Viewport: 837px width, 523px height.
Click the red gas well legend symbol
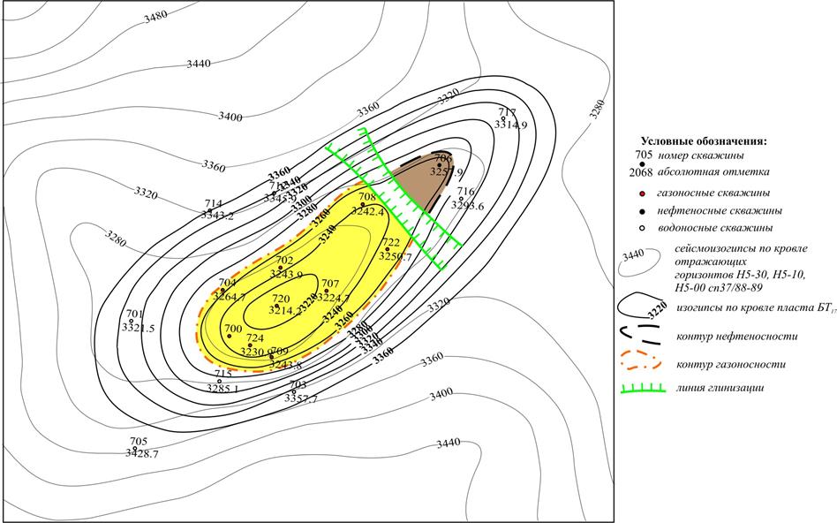(642, 193)
